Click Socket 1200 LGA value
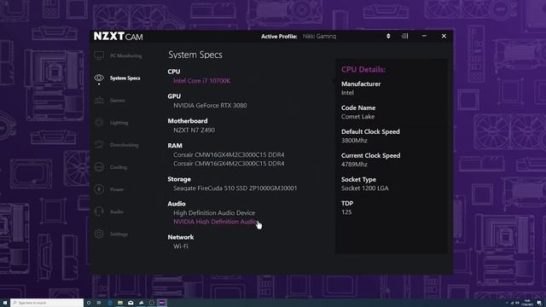 365,188
